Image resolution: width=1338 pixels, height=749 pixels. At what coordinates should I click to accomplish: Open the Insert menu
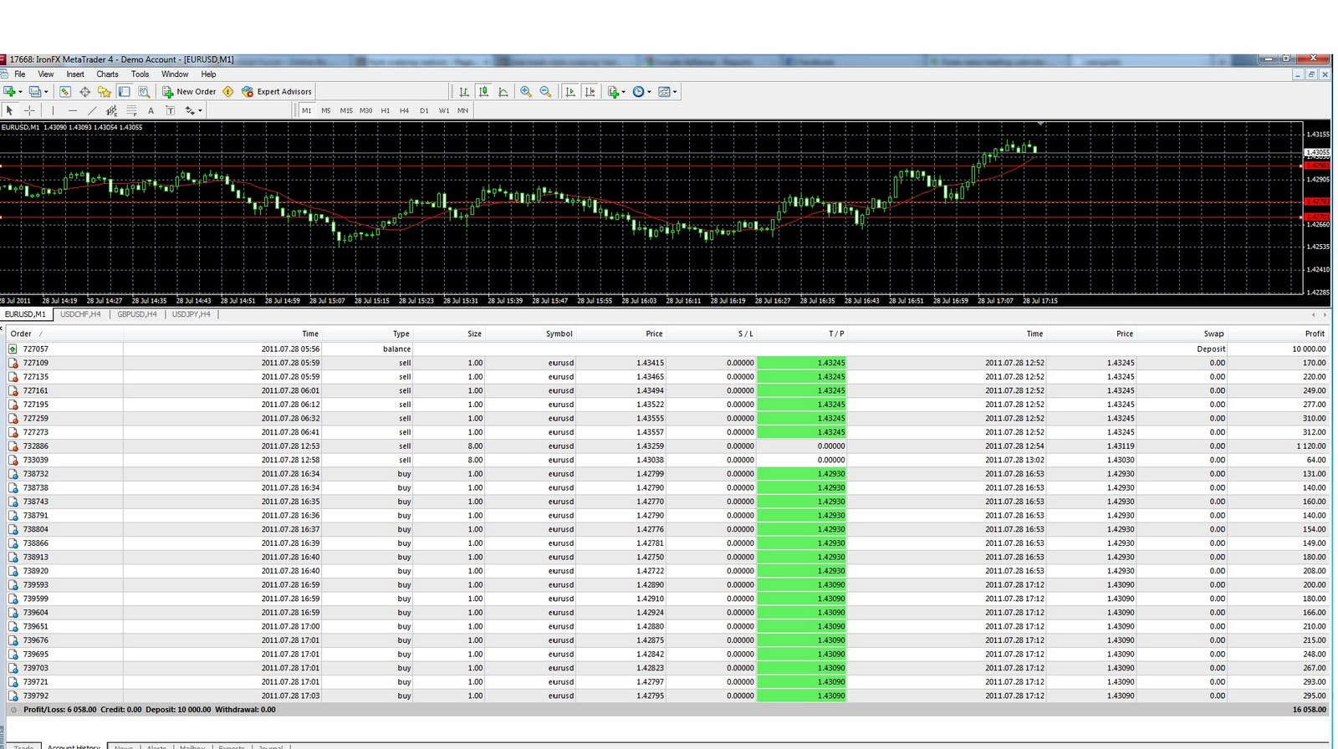click(x=75, y=74)
